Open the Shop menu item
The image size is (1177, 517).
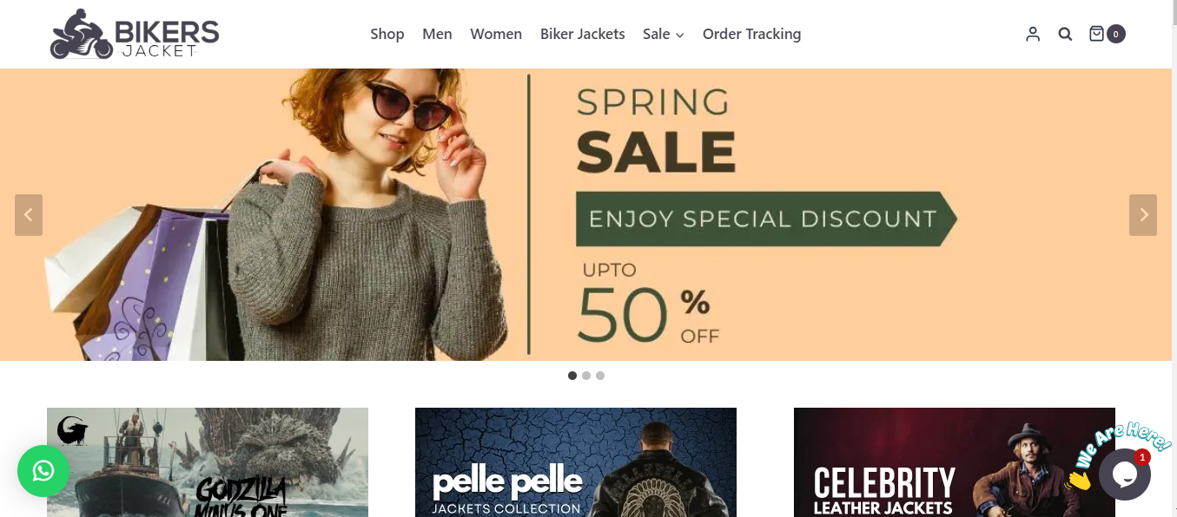click(387, 35)
